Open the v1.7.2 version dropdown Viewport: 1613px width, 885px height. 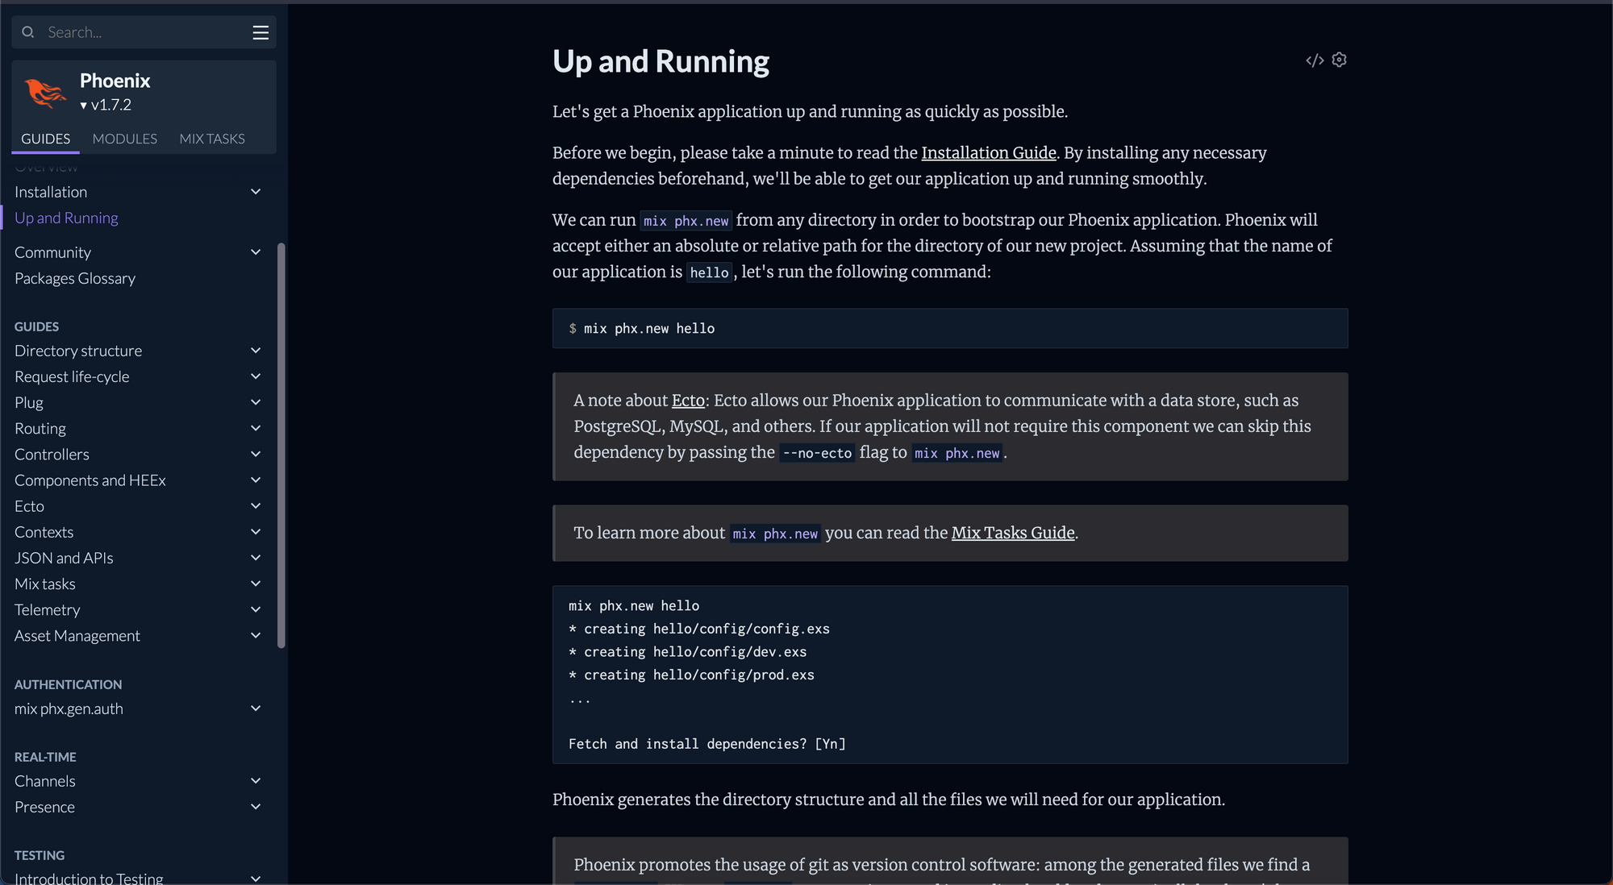click(106, 105)
